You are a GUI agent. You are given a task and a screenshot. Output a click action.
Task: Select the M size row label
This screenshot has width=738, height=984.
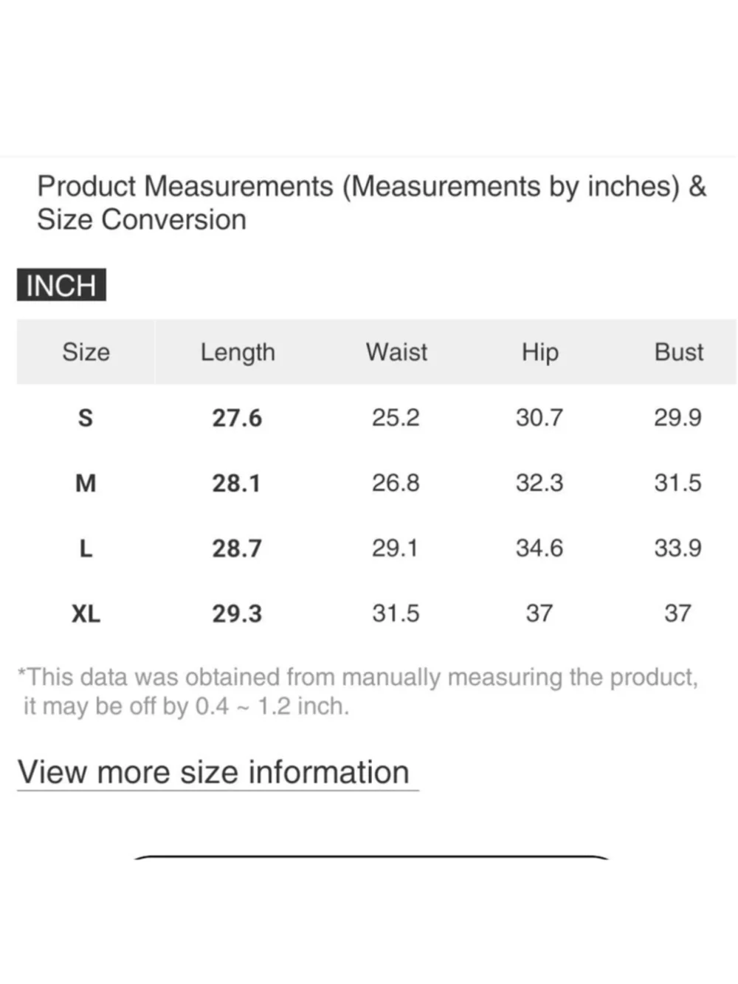(86, 483)
